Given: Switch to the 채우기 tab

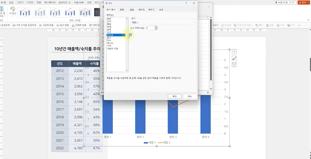Looking at the screenshot, I should coord(151,10).
